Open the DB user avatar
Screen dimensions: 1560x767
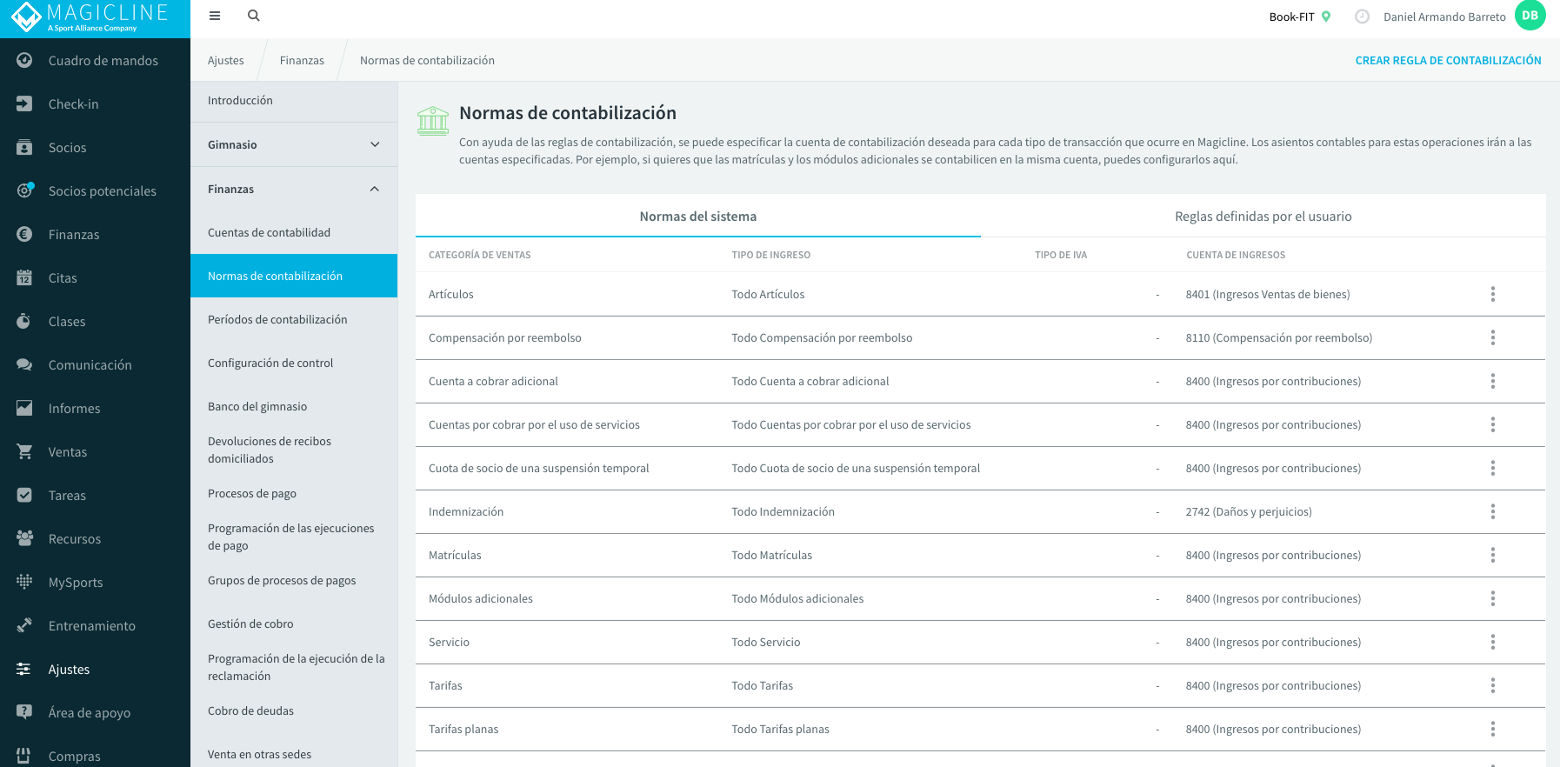tap(1530, 16)
